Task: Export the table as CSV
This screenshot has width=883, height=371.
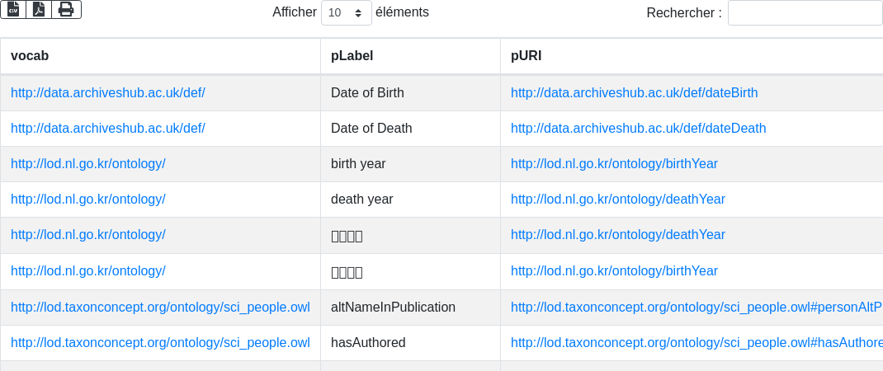Action: point(13,9)
